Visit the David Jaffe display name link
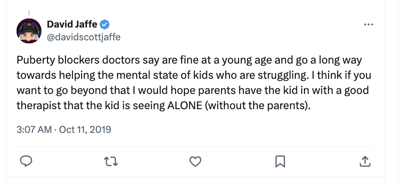This screenshot has width=404, height=187. click(72, 25)
